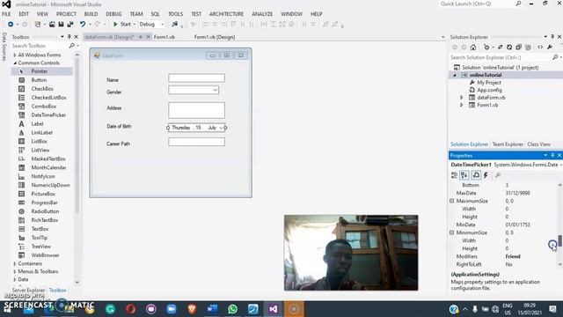Open the BUILD menu

click(x=91, y=14)
